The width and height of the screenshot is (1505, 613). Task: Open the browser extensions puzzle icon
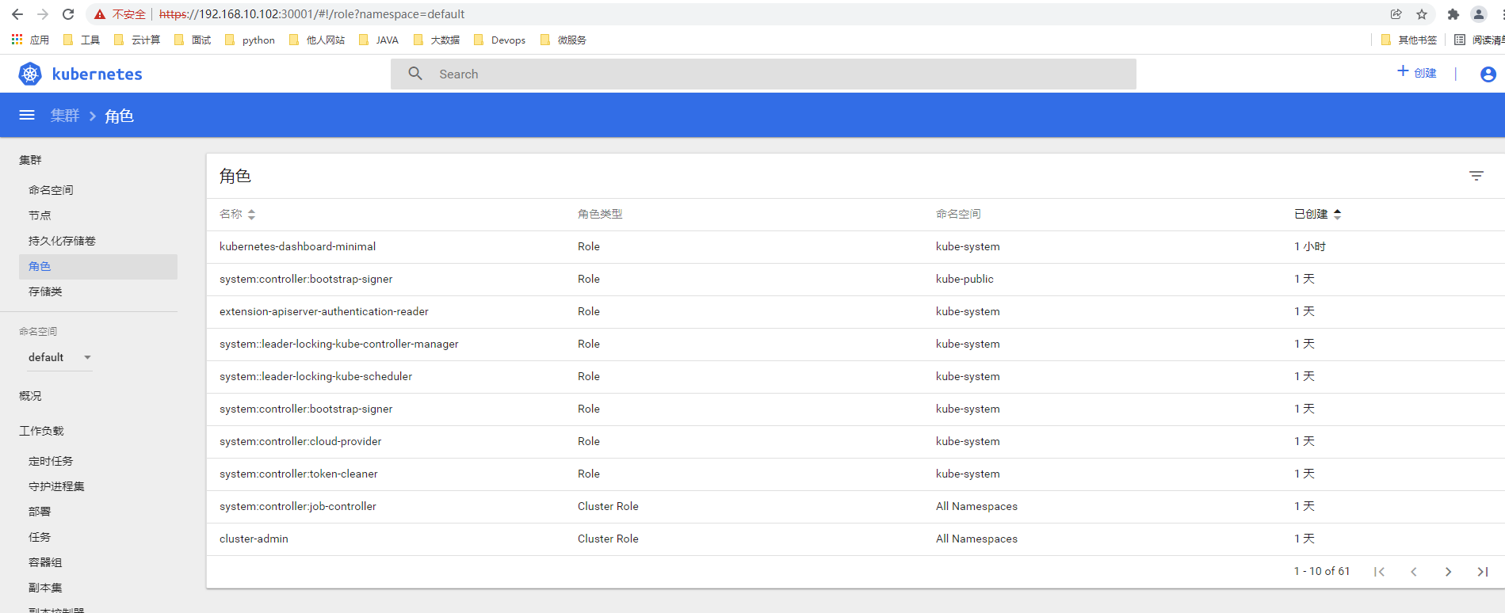coord(1453,14)
